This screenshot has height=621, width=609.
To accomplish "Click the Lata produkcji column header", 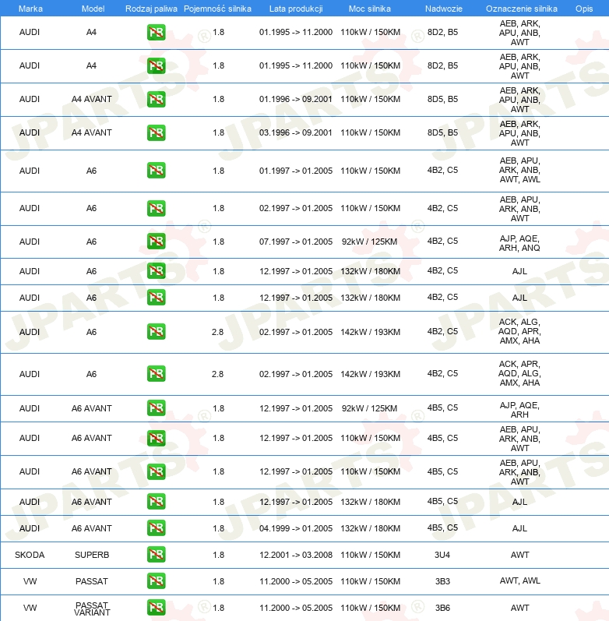I will 296,9.
